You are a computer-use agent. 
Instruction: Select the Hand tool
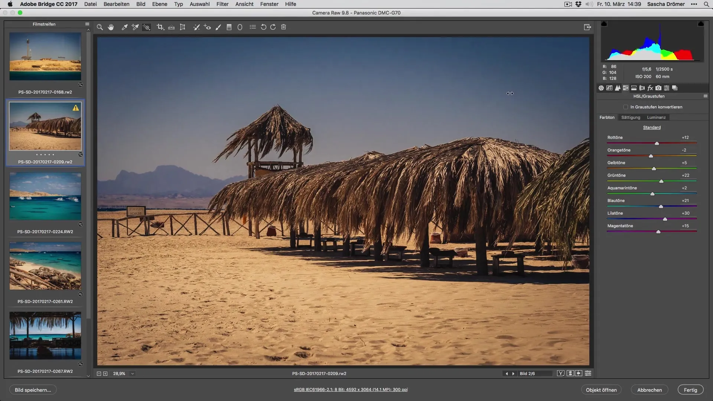coord(111,27)
